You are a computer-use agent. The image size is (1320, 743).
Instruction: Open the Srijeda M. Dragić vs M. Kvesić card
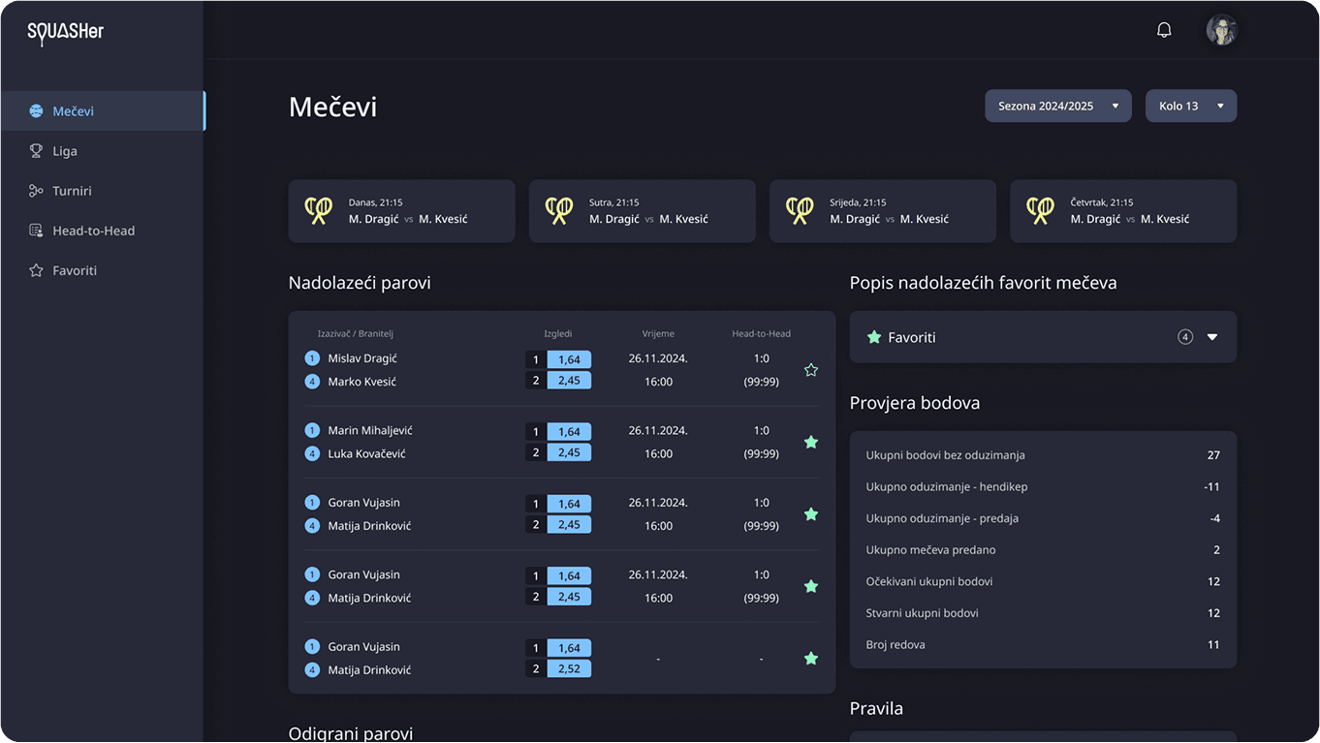(x=882, y=210)
